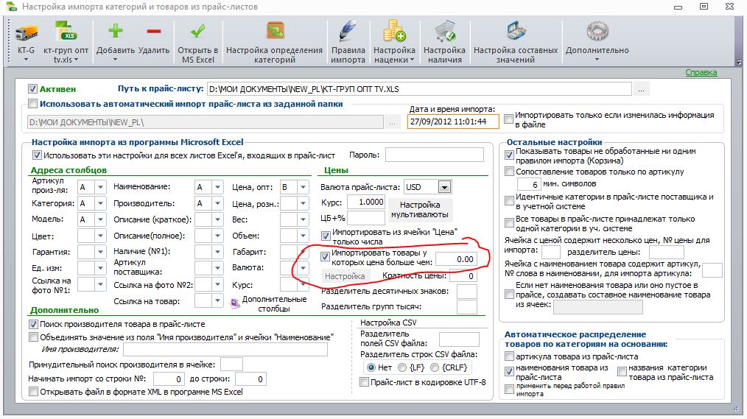This screenshot has width=747, height=419.
Task: Enable distribution by артикула товара checkbox
Action: (509, 356)
